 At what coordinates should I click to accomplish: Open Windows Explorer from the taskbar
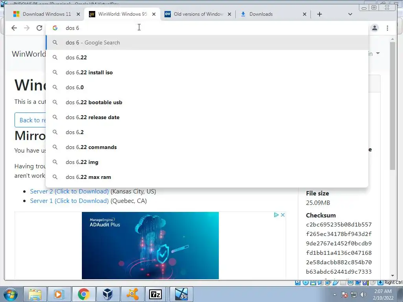[x=35, y=294]
